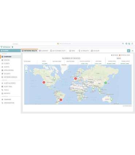
Task: Click the Security shield icon
Action: click(2, 74)
